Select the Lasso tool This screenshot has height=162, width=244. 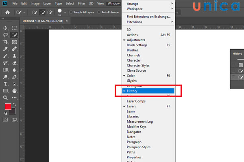click(6, 35)
